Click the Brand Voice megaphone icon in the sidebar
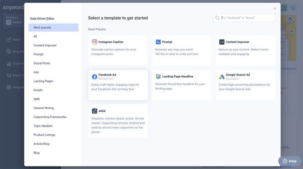303x169 pixels. coord(9,76)
